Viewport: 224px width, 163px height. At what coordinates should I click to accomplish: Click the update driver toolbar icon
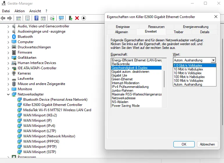tap(52, 18)
